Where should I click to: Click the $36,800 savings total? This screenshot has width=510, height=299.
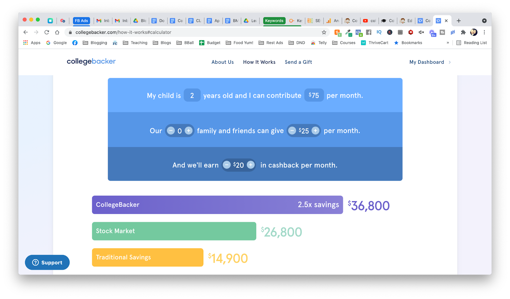368,206
